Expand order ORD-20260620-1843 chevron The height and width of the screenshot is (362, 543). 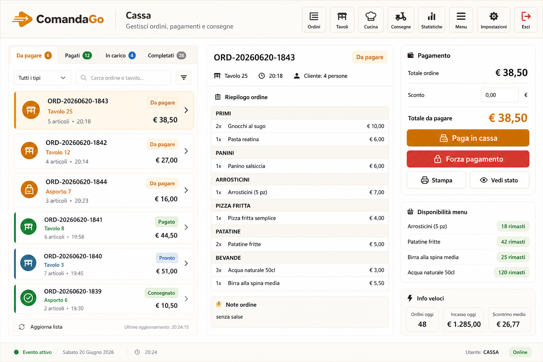point(186,110)
